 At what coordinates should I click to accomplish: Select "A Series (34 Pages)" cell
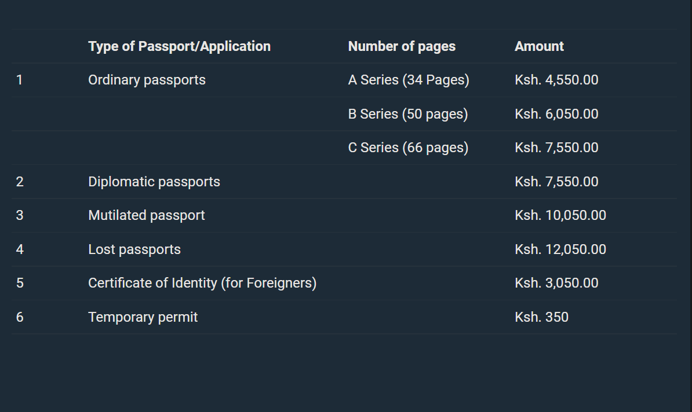pos(409,80)
